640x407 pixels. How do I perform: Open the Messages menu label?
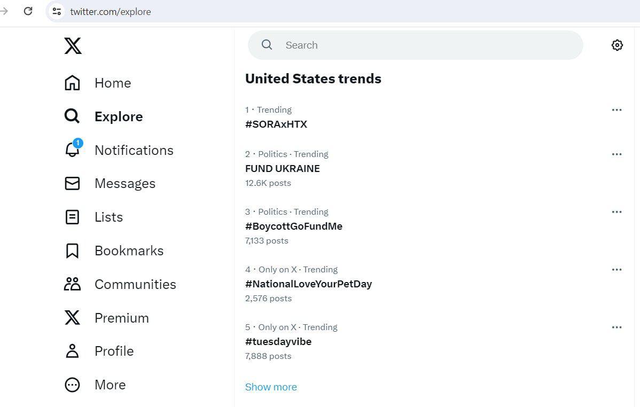click(125, 184)
